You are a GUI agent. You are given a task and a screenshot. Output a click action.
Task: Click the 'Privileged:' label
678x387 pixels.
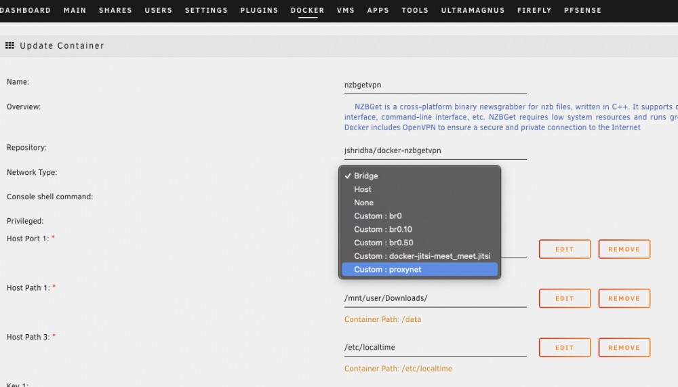pos(25,221)
